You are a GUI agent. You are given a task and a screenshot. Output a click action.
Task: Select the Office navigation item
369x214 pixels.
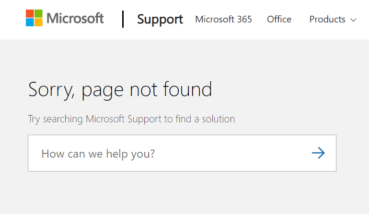click(279, 19)
